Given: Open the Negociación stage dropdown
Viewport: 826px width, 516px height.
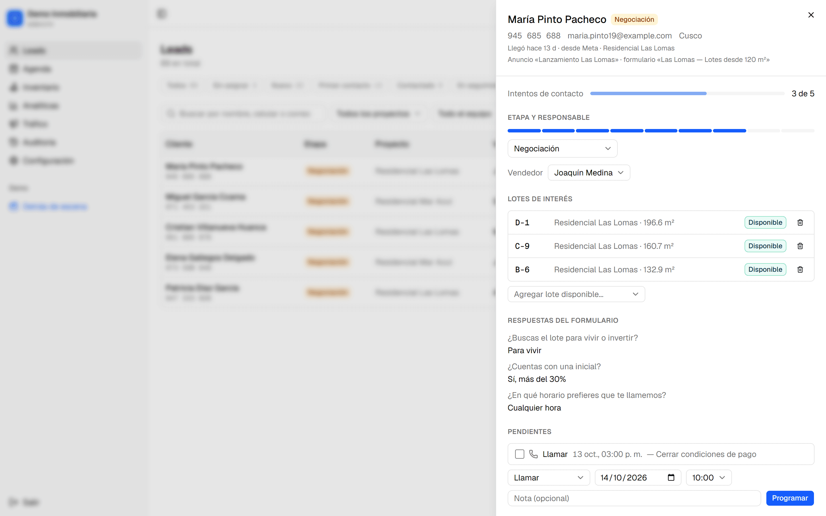Looking at the screenshot, I should pos(562,148).
